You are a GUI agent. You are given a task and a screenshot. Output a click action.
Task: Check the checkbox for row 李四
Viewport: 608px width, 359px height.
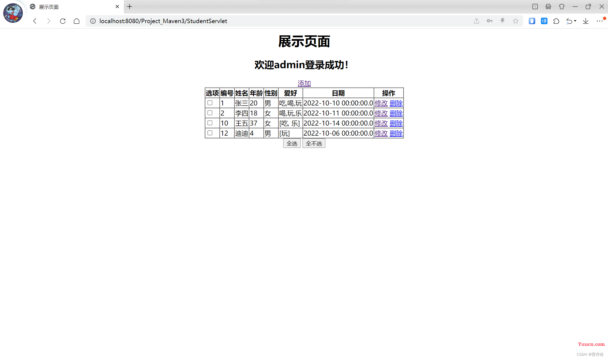pos(210,113)
